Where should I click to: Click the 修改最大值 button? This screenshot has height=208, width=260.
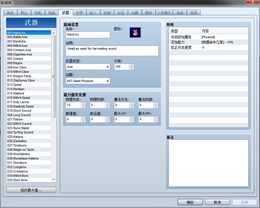coord(31,190)
